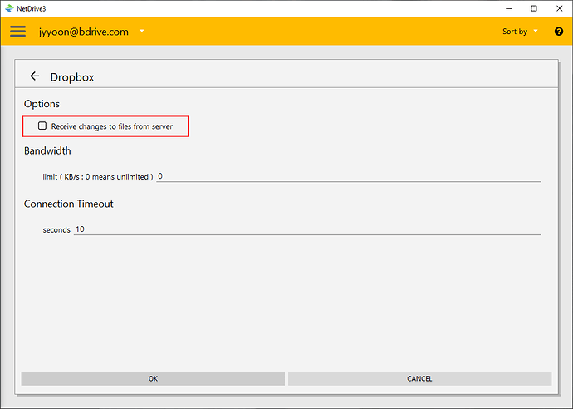Click the NetDrive3 logo in title bar
The image size is (573, 409).
[x=8, y=8]
